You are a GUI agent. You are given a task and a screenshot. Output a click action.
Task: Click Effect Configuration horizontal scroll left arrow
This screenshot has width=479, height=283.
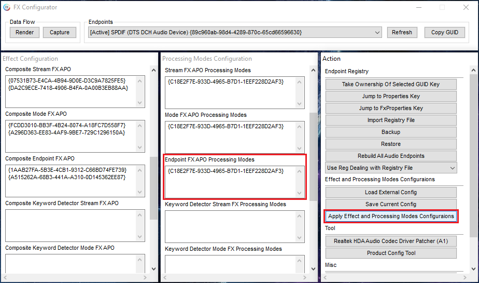[5, 277]
